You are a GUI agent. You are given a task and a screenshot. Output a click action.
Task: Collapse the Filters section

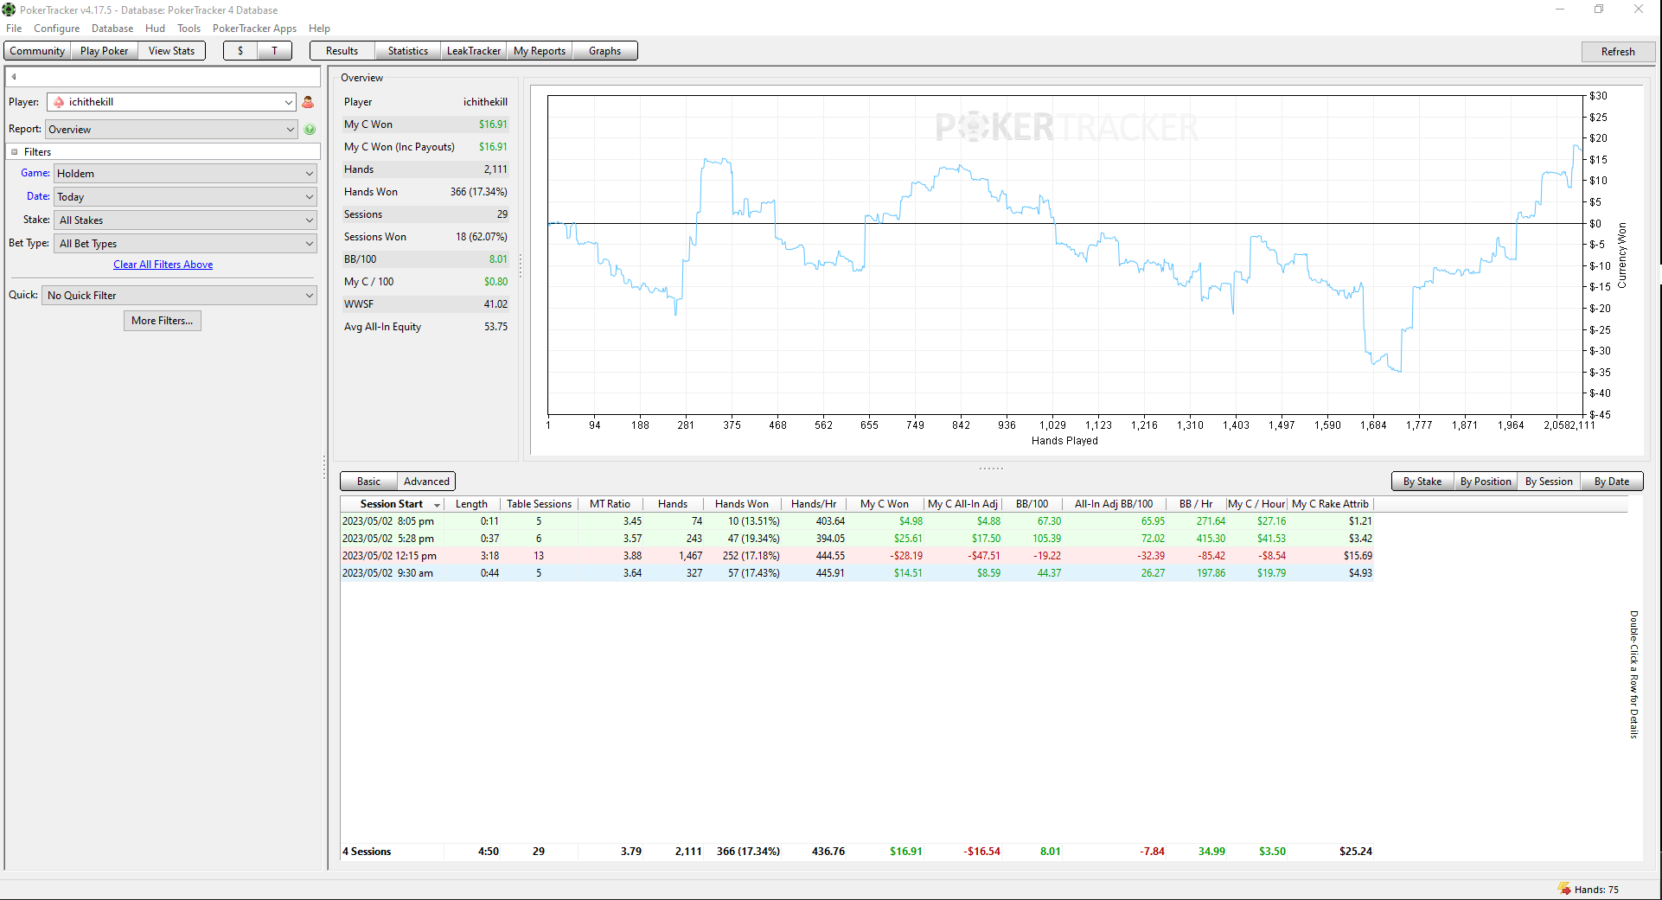point(14,152)
